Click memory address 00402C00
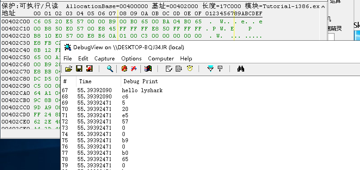Image resolution: width=360 pixels, height=170 pixels. click(16, 22)
